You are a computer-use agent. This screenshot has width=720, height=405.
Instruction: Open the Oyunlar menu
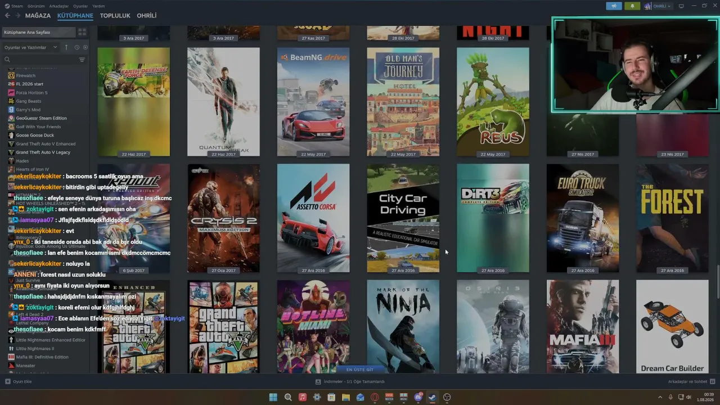click(80, 6)
